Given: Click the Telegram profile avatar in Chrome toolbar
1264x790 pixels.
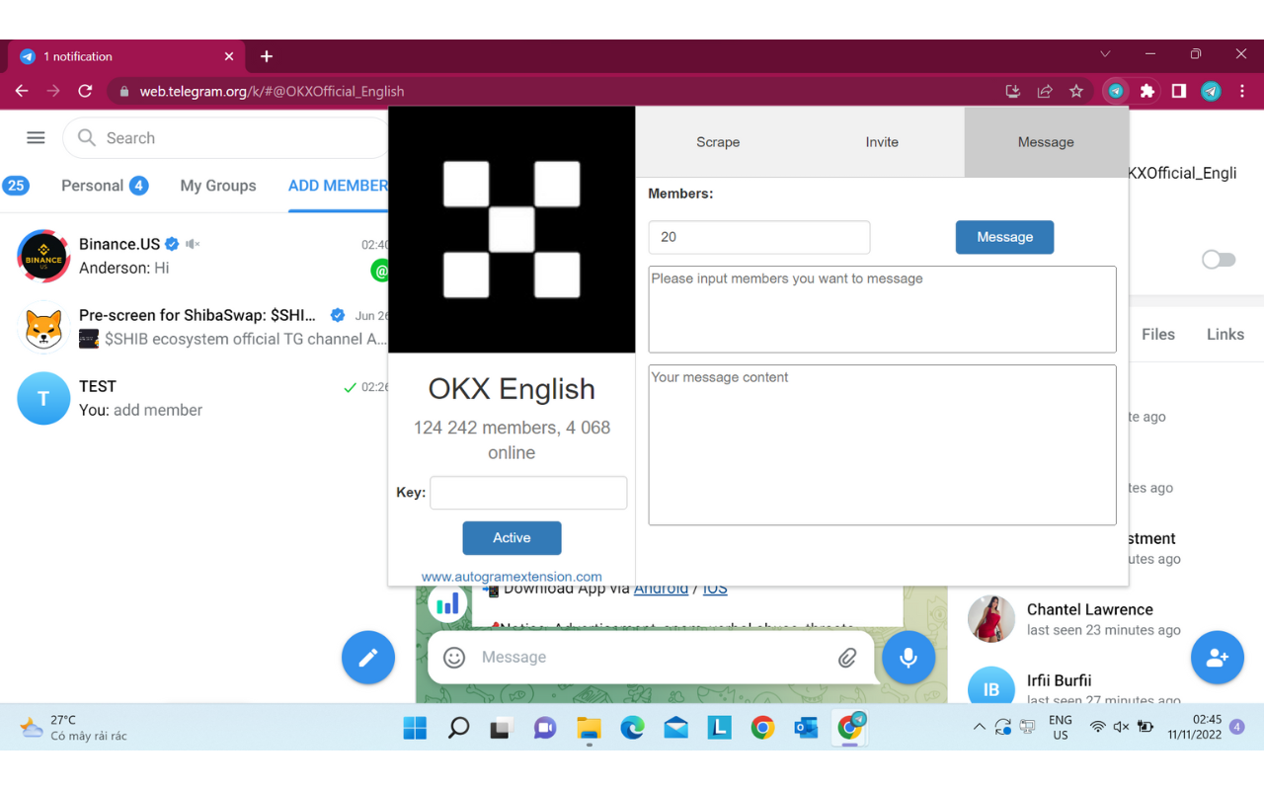Looking at the screenshot, I should pos(1211,91).
